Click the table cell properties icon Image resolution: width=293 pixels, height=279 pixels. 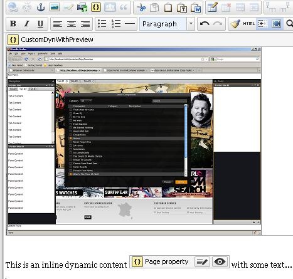[253, 8]
